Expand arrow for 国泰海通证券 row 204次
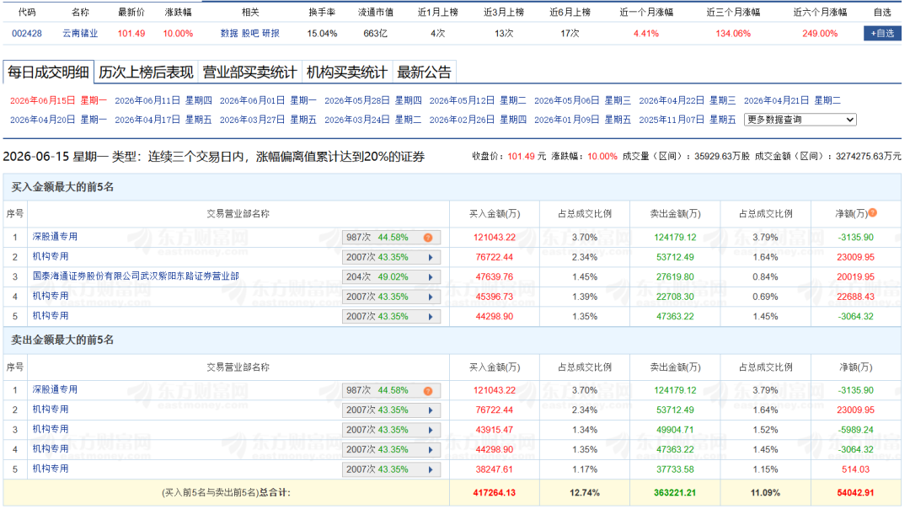 pos(431,277)
